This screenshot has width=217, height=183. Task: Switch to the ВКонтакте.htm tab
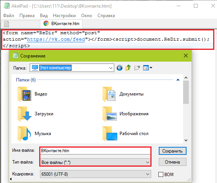pyautogui.click(x=61, y=24)
